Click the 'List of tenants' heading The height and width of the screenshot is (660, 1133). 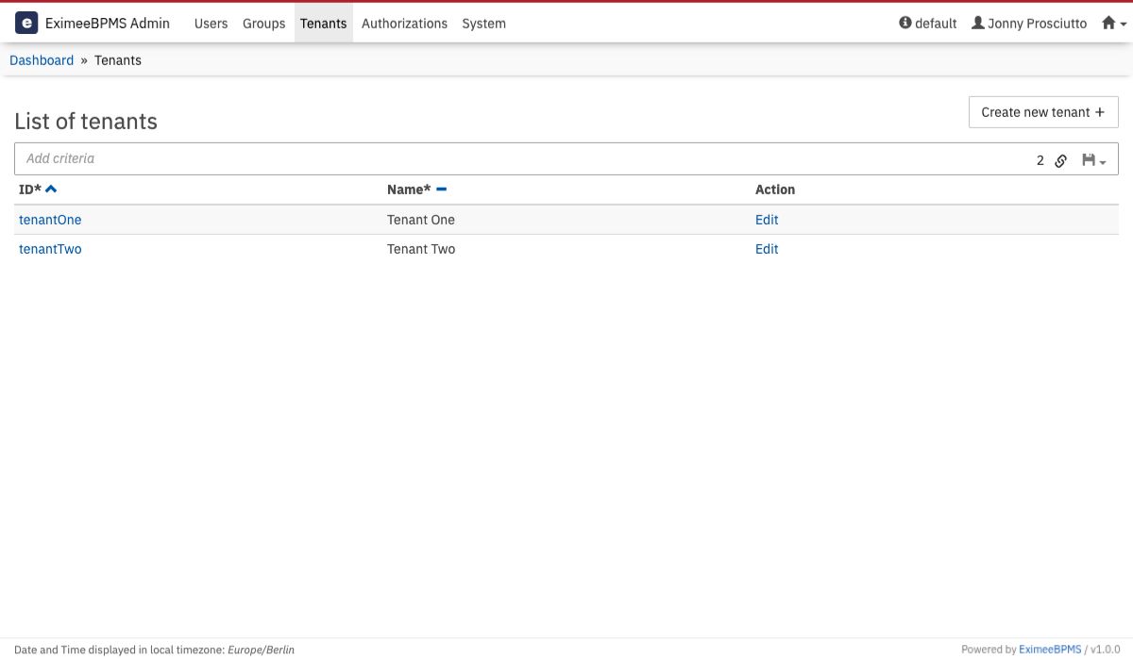point(86,122)
